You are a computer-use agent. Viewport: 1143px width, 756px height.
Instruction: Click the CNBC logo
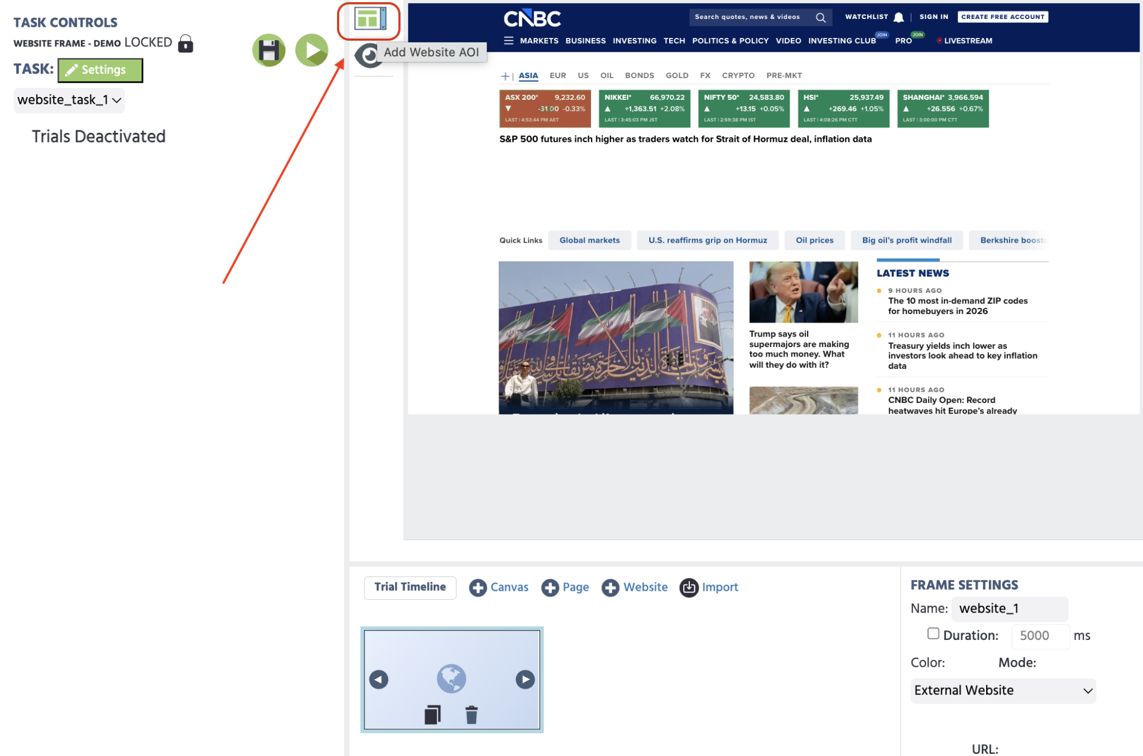point(532,19)
